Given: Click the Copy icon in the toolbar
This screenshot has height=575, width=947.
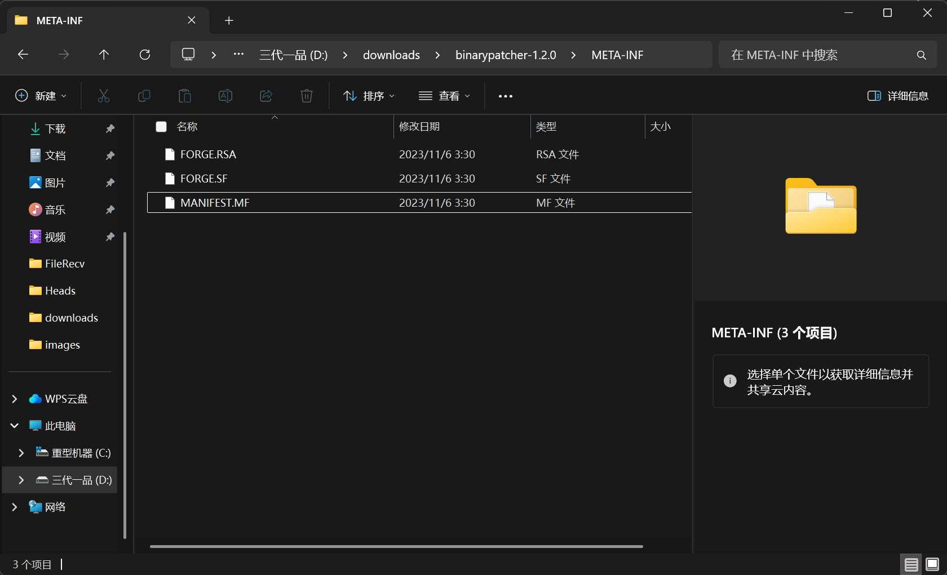Looking at the screenshot, I should click(144, 96).
